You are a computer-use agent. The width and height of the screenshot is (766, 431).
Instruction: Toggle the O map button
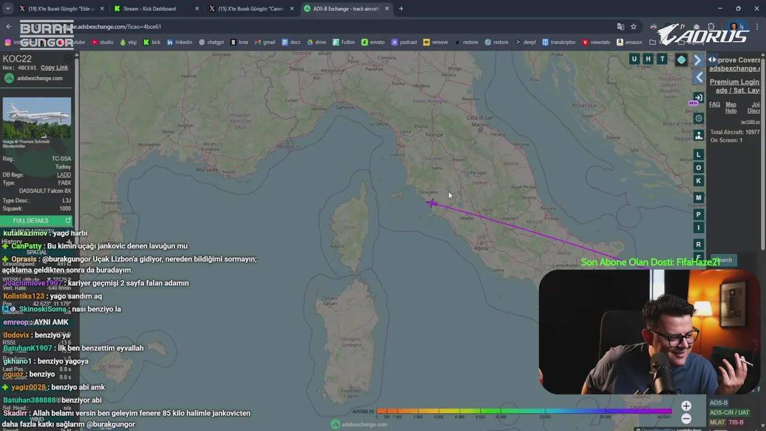coord(698,168)
